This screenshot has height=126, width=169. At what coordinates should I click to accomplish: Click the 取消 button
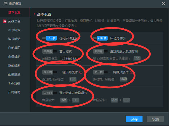pos(155,119)
